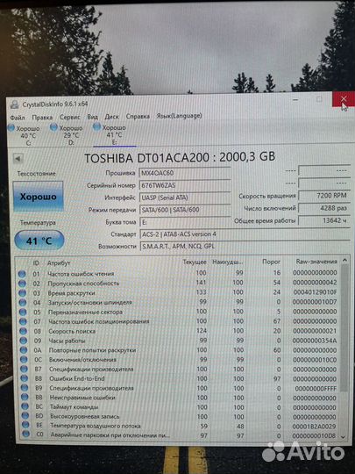Click the power-on count 4288 раз
This screenshot has height=474, width=355.
tap(323, 208)
